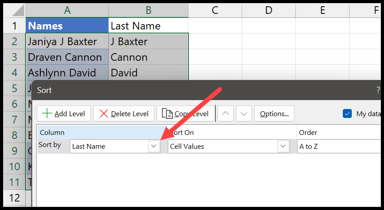
Task: Select row 1 header
Action: point(14,25)
